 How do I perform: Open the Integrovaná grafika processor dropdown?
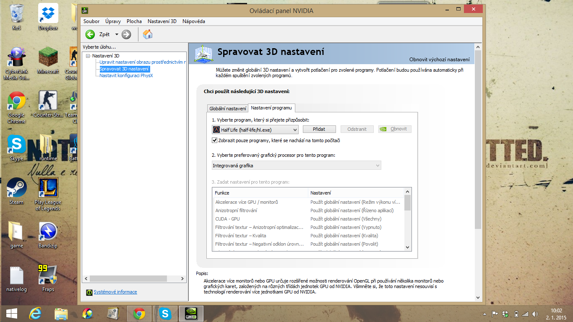pyautogui.click(x=297, y=166)
